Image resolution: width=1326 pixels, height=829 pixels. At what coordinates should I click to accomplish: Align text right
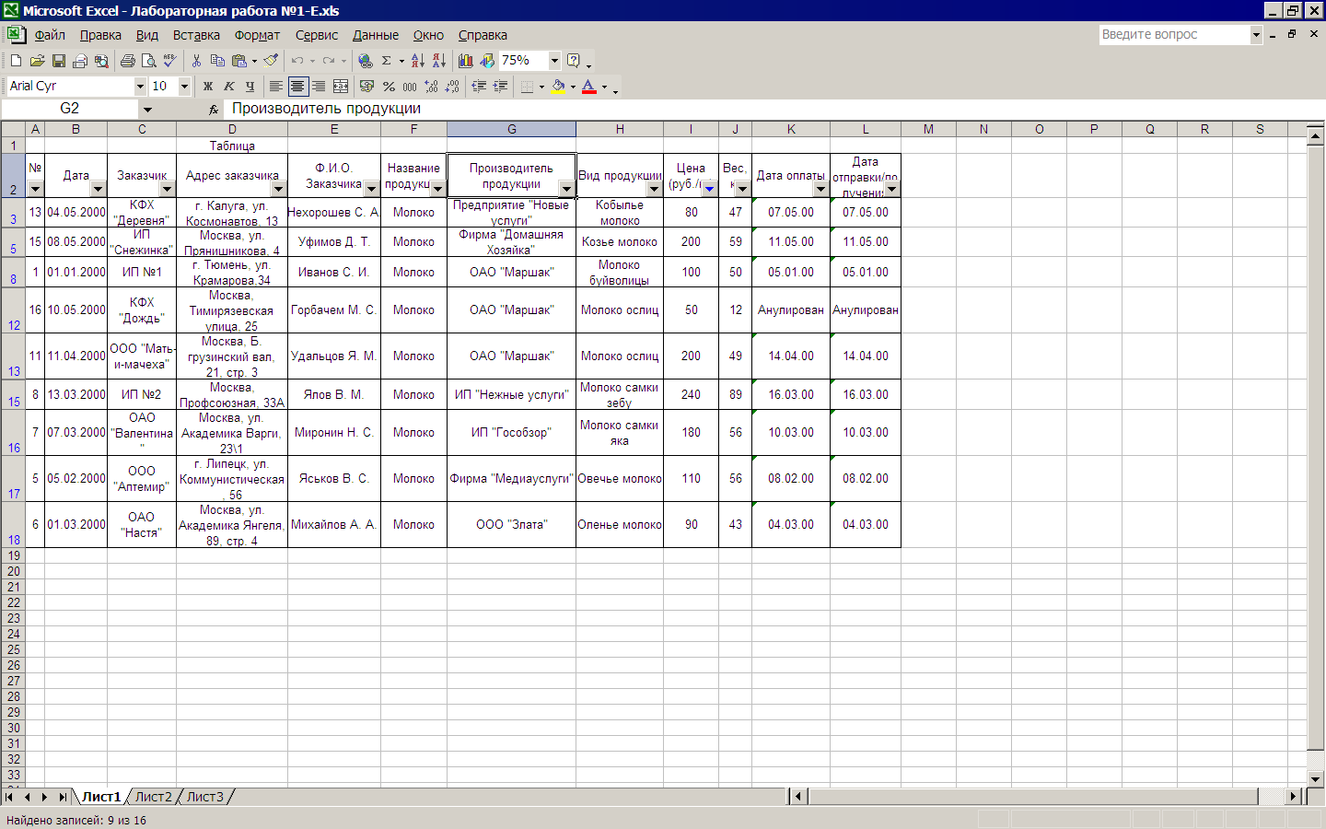tap(319, 87)
